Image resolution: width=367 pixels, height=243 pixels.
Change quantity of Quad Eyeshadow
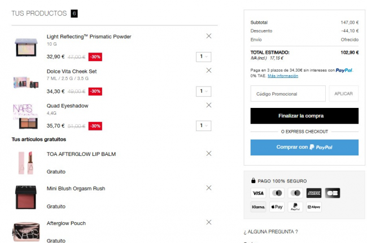click(x=203, y=125)
